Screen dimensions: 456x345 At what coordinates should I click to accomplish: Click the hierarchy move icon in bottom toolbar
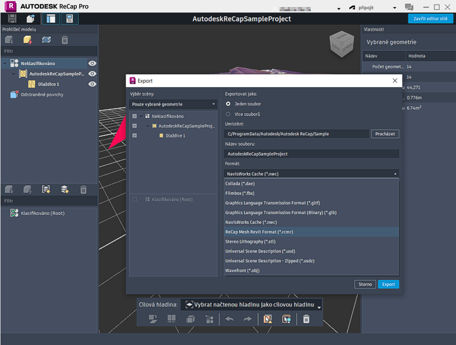click(x=209, y=319)
